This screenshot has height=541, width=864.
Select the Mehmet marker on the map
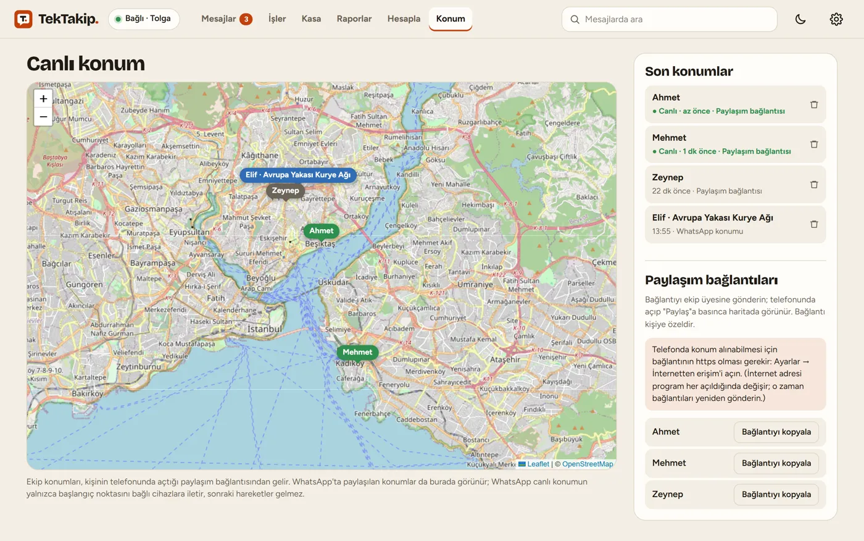point(357,353)
